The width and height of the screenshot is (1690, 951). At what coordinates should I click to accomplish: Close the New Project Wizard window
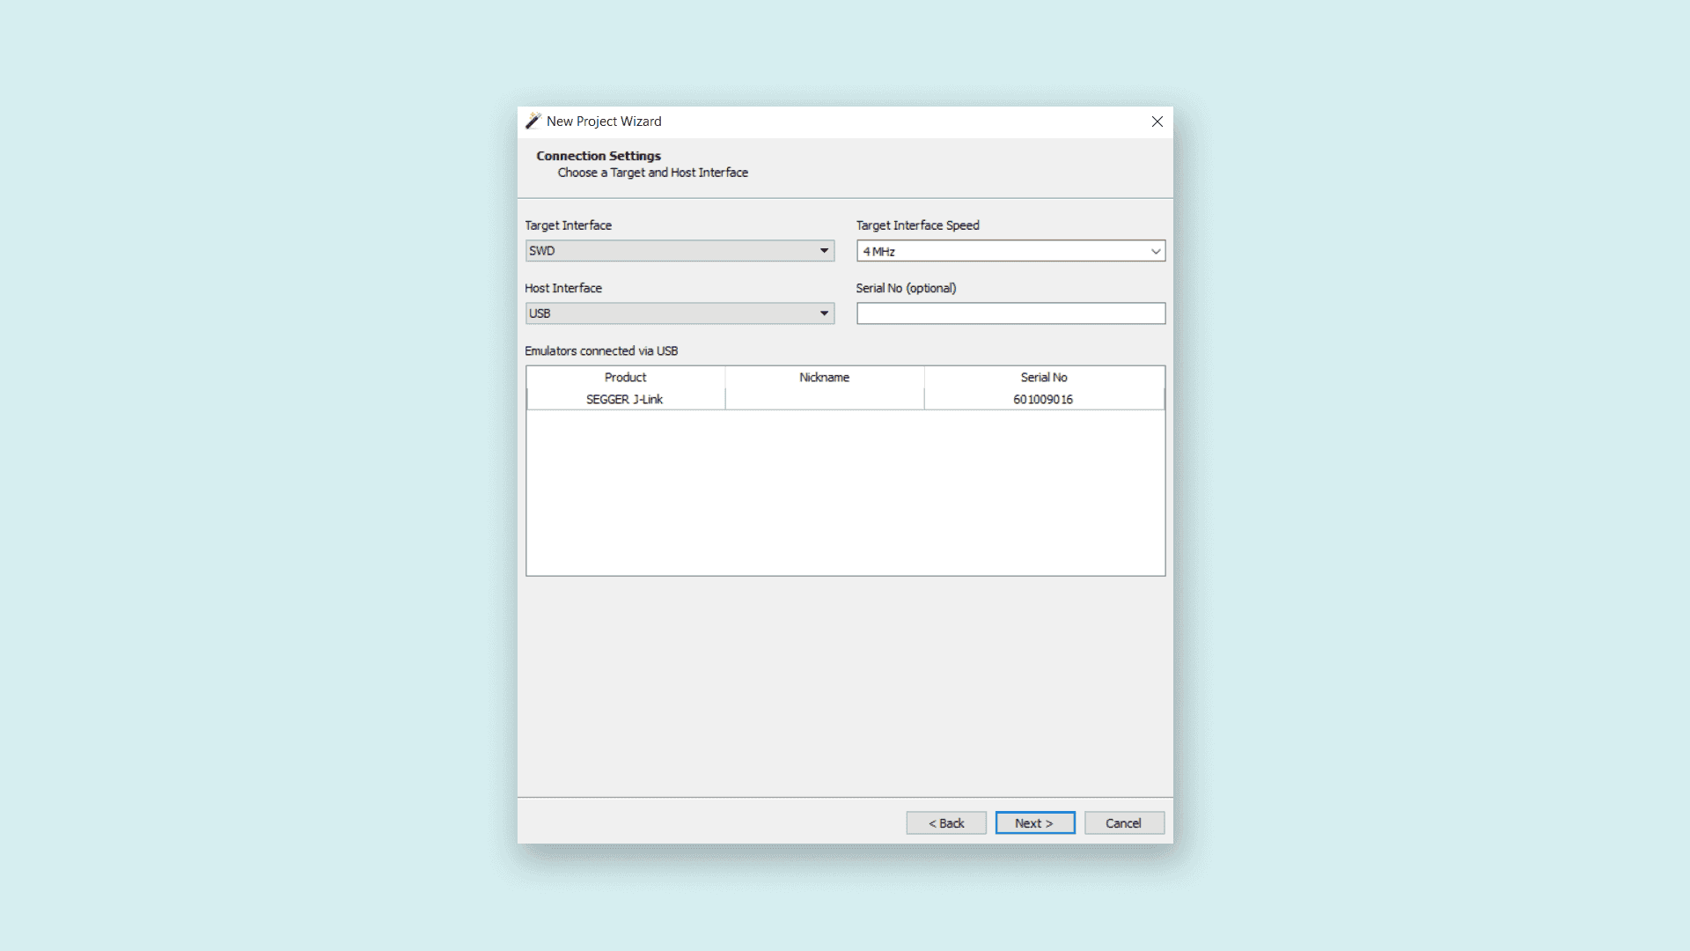click(x=1157, y=122)
